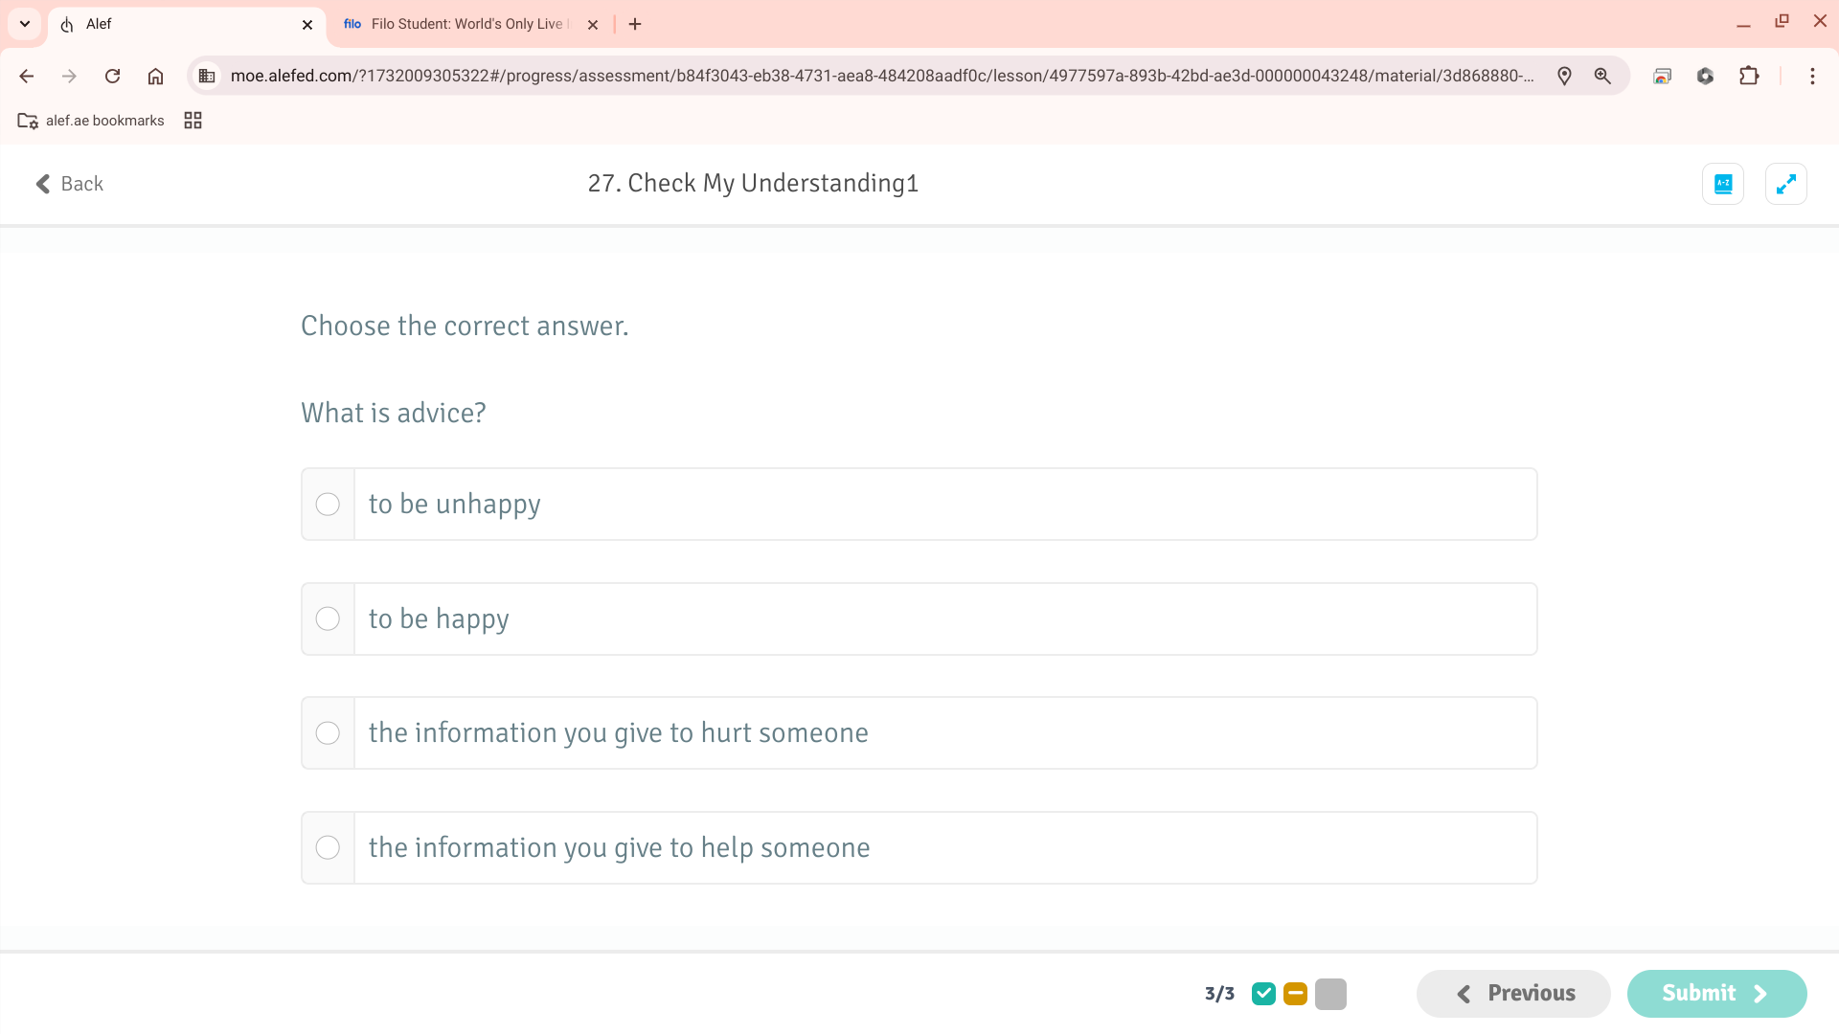The width and height of the screenshot is (1839, 1034).
Task: Open the alef.ae bookmarks folder
Action: coord(91,121)
